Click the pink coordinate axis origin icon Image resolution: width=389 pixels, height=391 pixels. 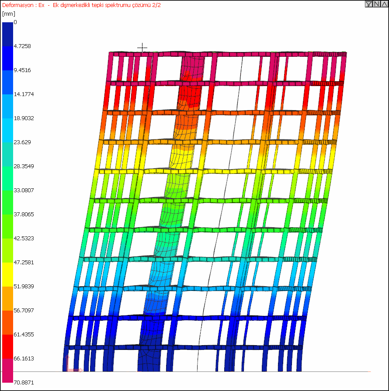pos(73,364)
